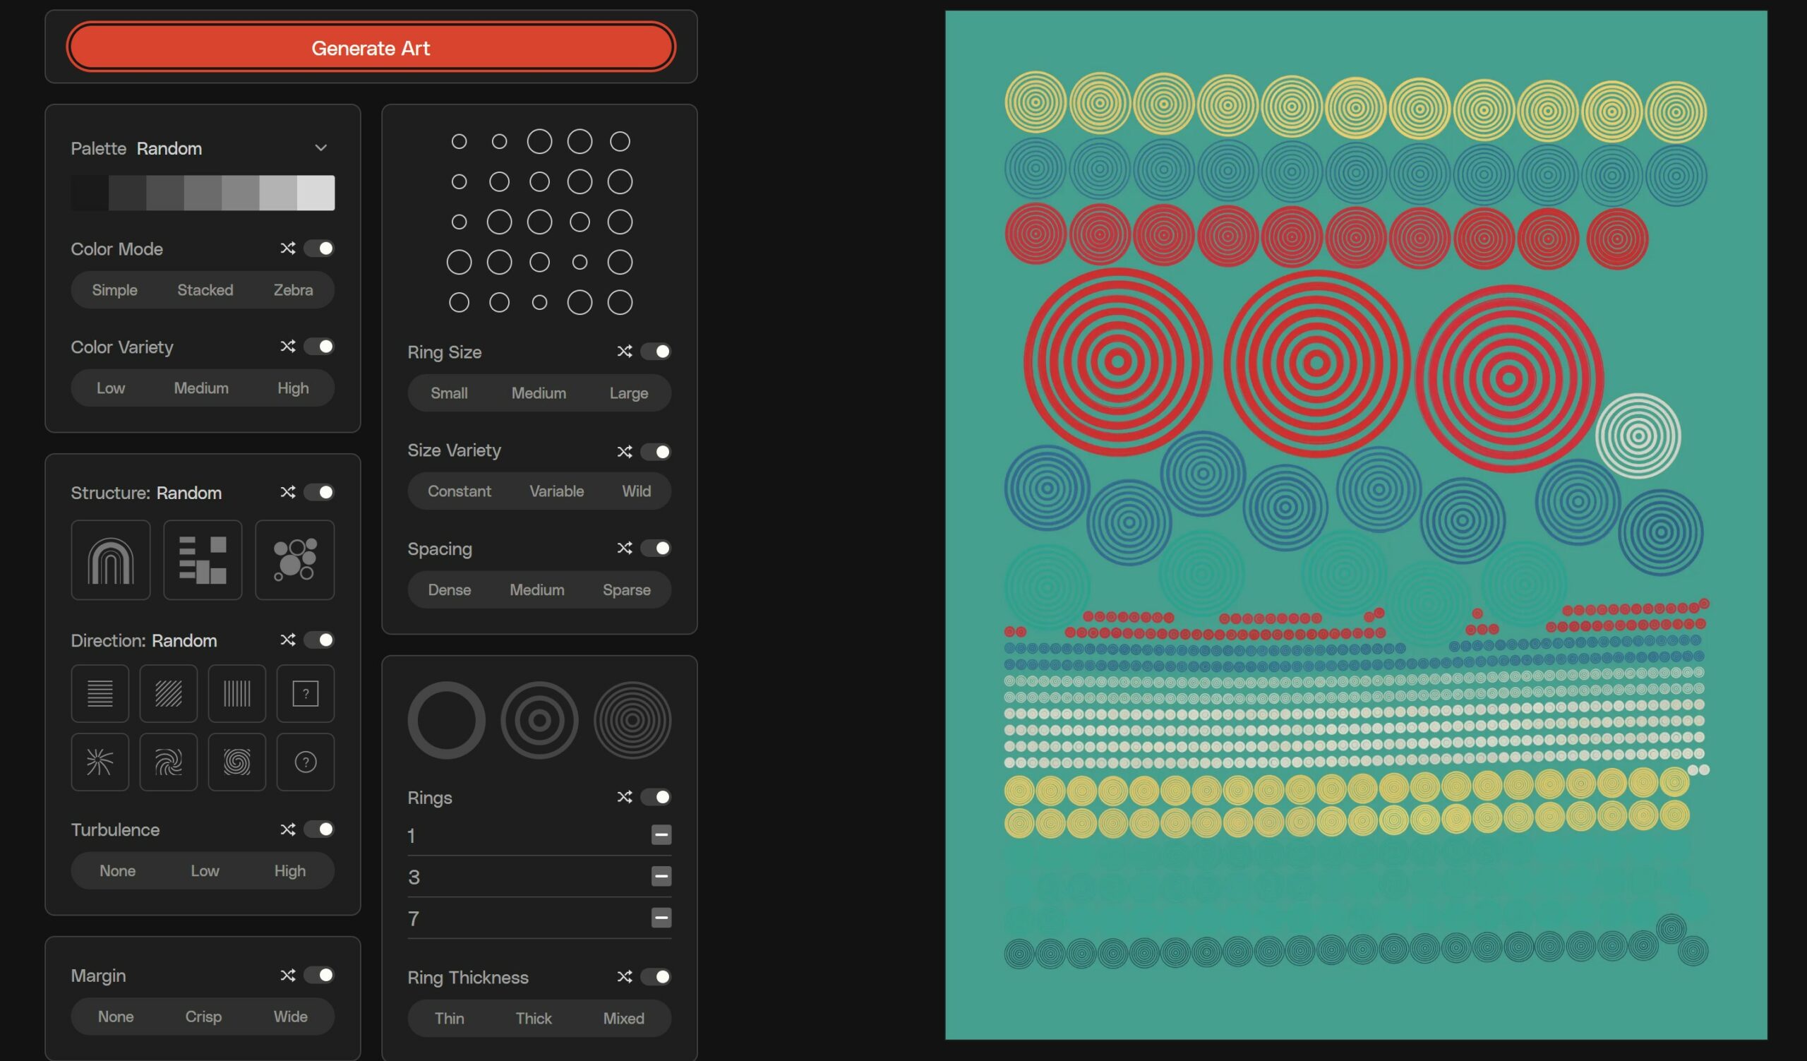Open the Structure Random dropdown

(x=187, y=493)
